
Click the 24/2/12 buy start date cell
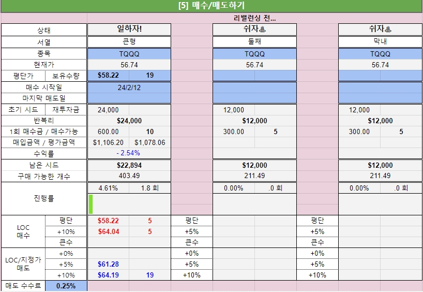[x=129, y=87]
